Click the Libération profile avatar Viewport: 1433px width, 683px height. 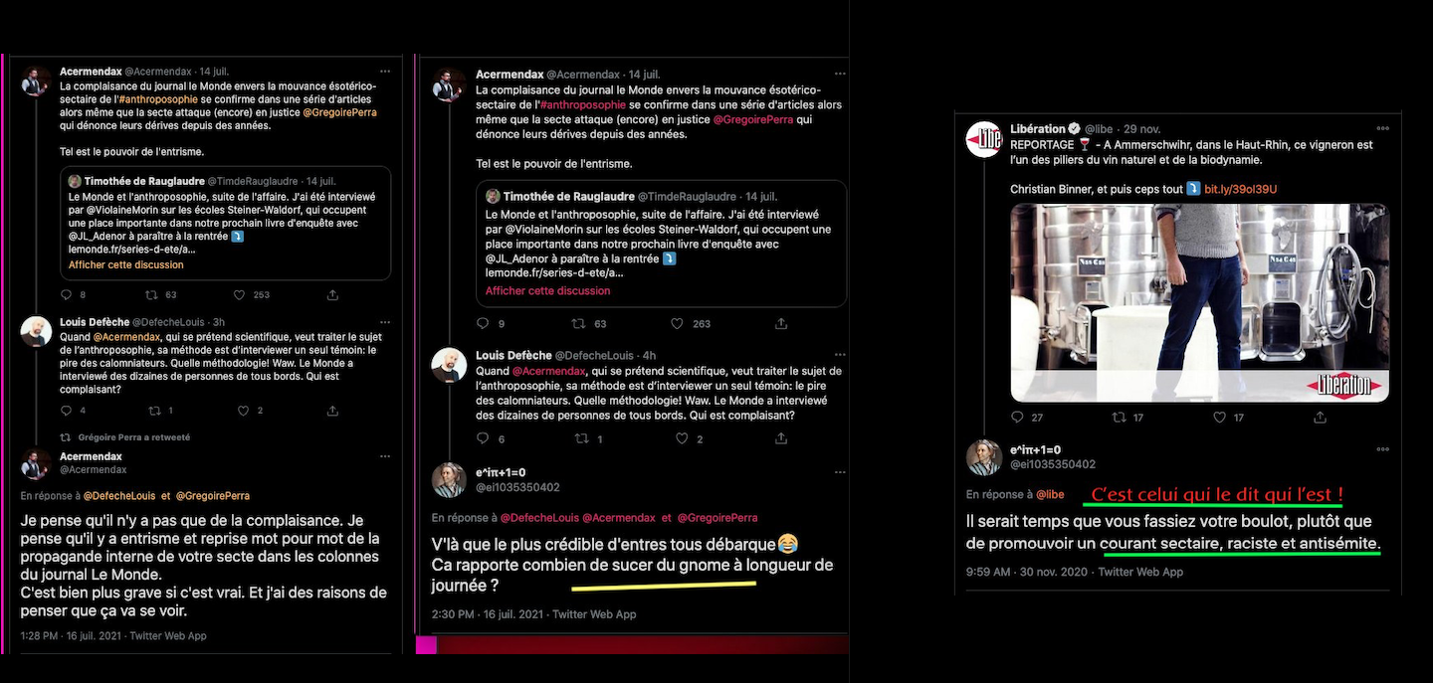click(x=984, y=139)
